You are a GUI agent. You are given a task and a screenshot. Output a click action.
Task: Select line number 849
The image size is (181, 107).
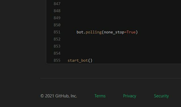pyautogui.click(x=57, y=18)
